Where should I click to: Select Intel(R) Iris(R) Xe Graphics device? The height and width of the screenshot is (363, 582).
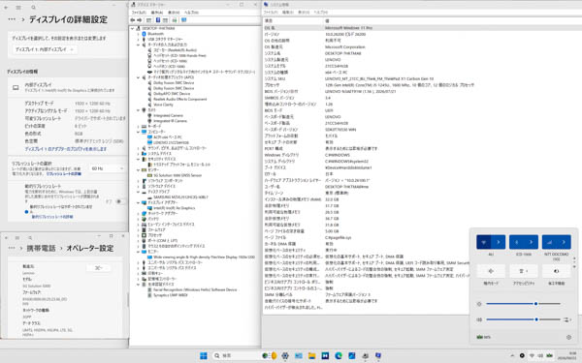coord(174,208)
